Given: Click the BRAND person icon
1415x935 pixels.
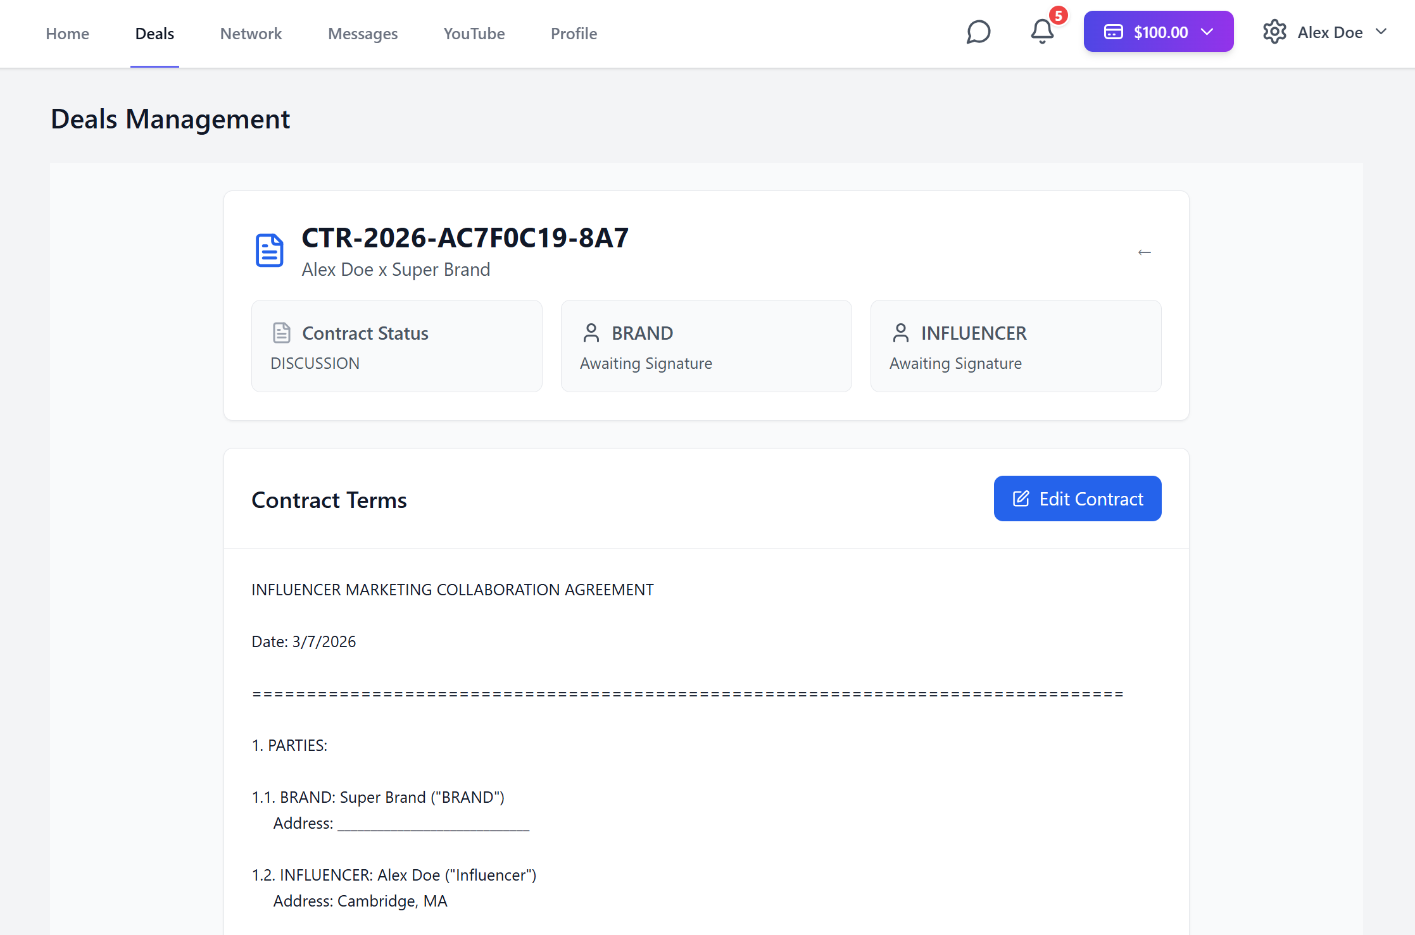Looking at the screenshot, I should point(591,333).
